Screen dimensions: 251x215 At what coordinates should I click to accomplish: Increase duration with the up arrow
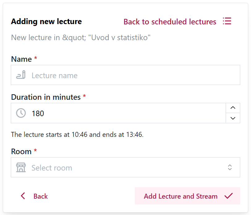(x=233, y=108)
